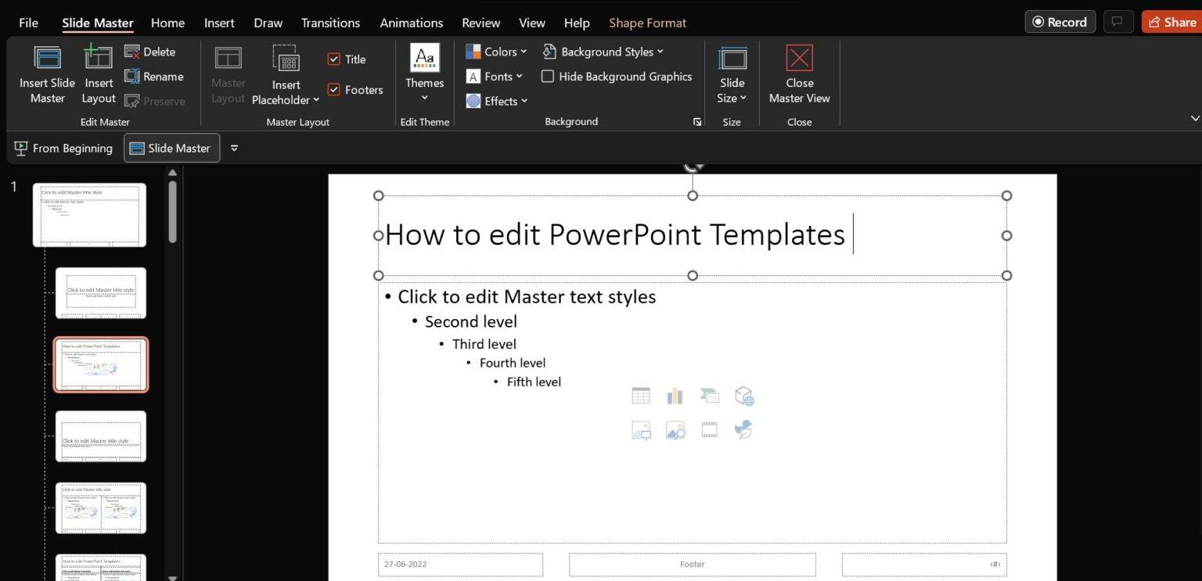Viewport: 1202px width, 581px height.
Task: Select the Insert Chart placeholder icon
Action: [675, 396]
